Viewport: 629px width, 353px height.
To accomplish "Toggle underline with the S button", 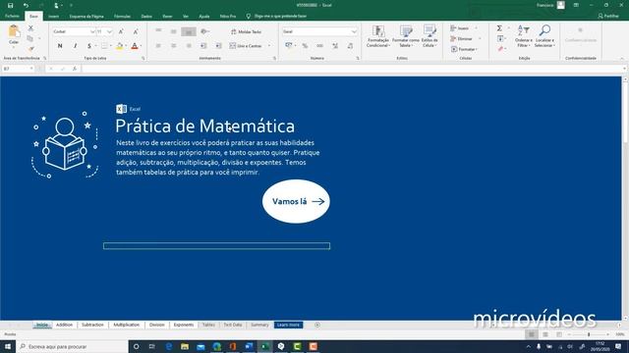I will pos(89,46).
